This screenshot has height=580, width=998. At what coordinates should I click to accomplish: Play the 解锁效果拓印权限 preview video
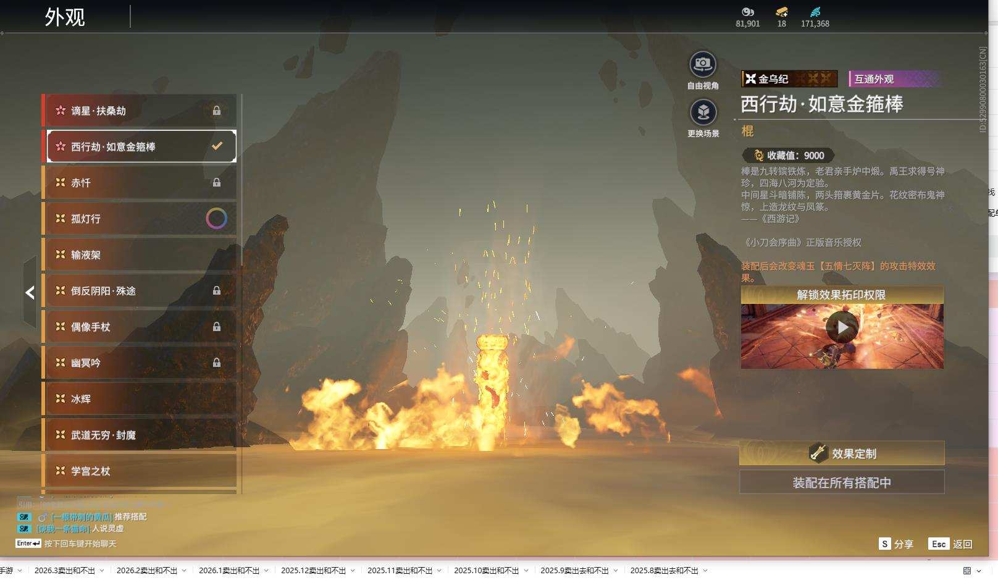click(842, 327)
